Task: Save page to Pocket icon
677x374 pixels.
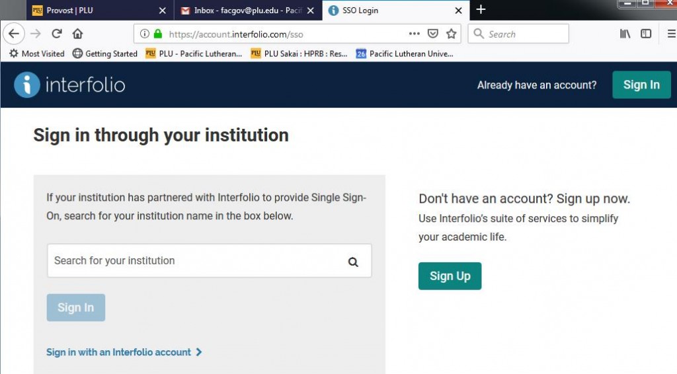Action: (432, 34)
